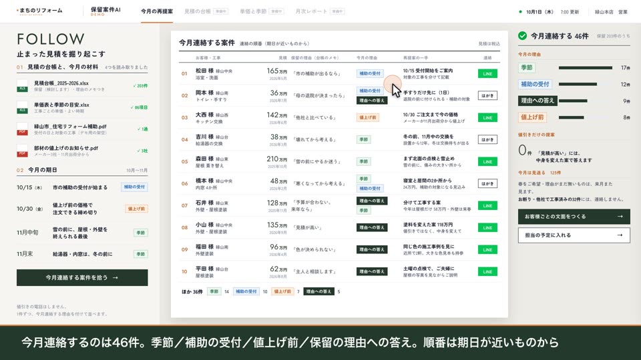Viewport: 641px width, 360px height.
Task: Click the 補助の受付 tag on 松田 様 row
Action: click(369, 73)
